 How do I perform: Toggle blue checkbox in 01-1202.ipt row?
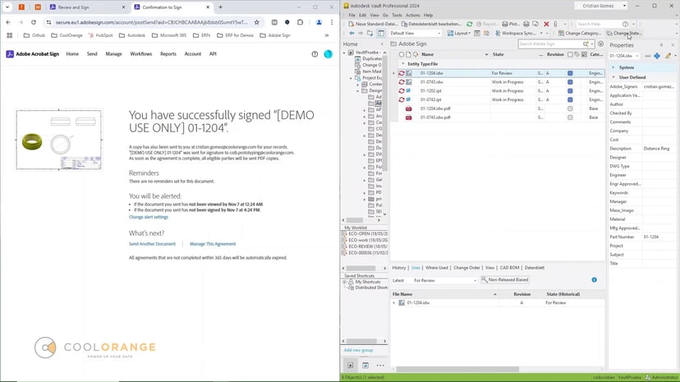(570, 90)
